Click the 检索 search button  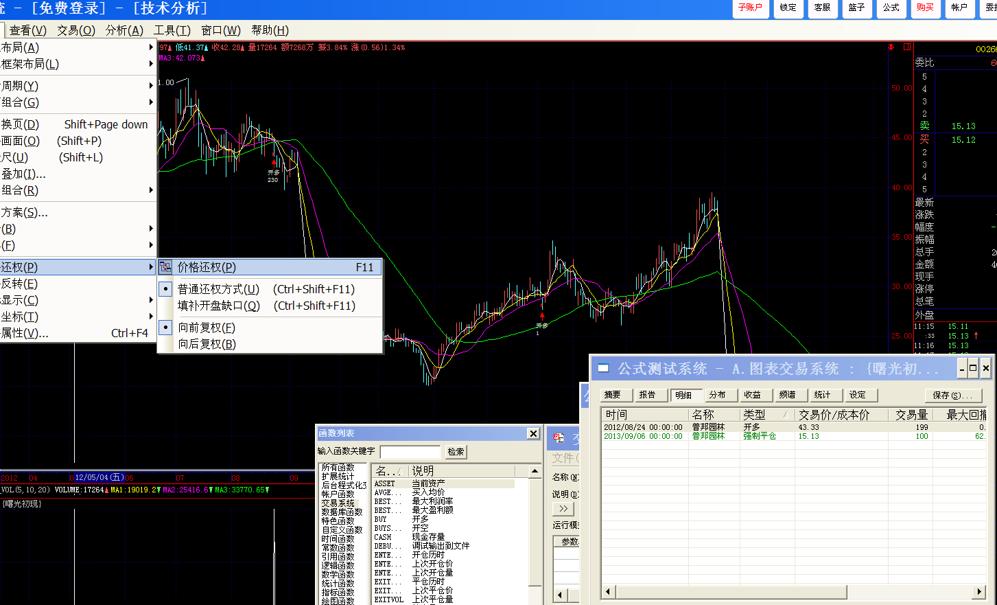click(x=456, y=452)
